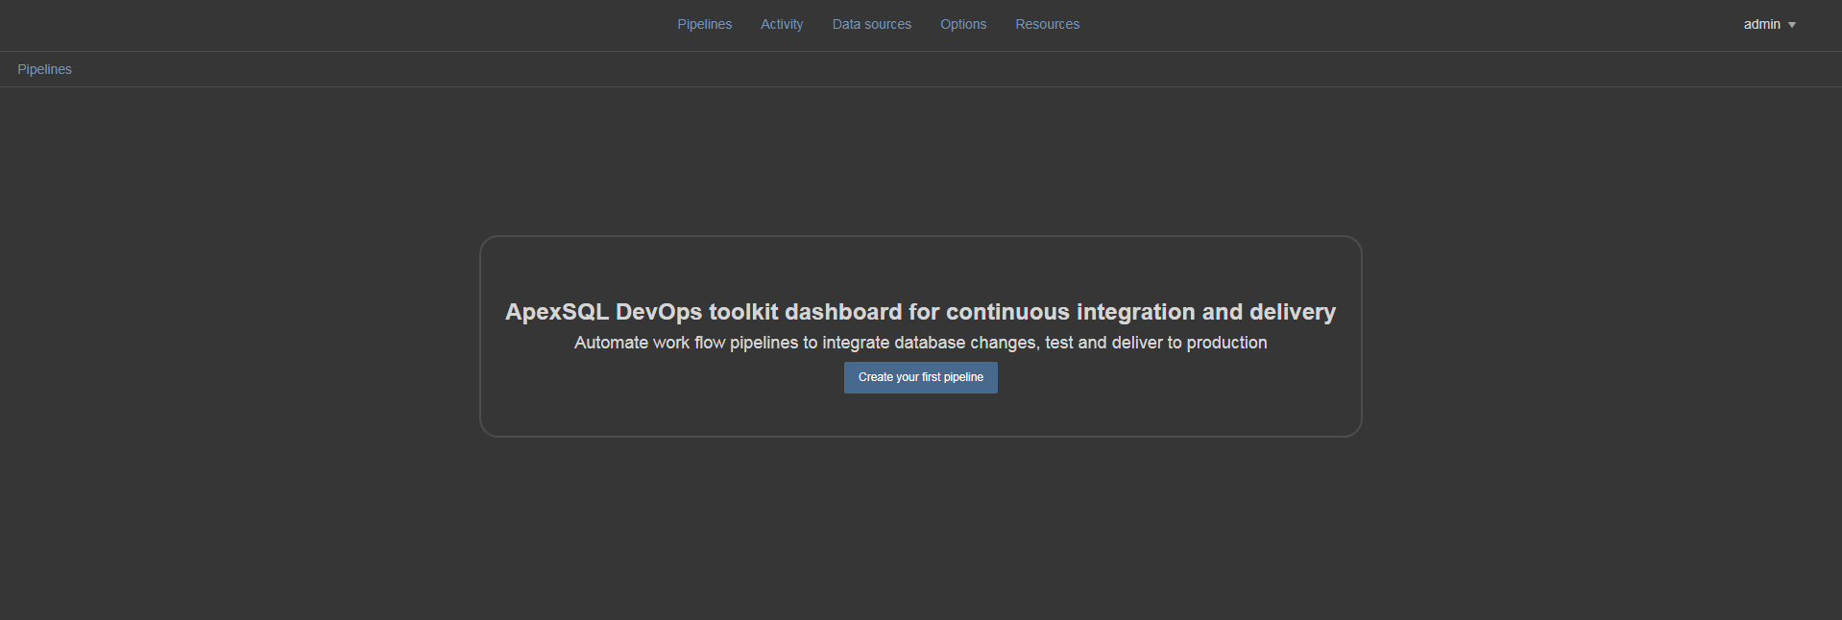Click the word database in subtitle
The height and width of the screenshot is (620, 1842).
click(x=929, y=343)
